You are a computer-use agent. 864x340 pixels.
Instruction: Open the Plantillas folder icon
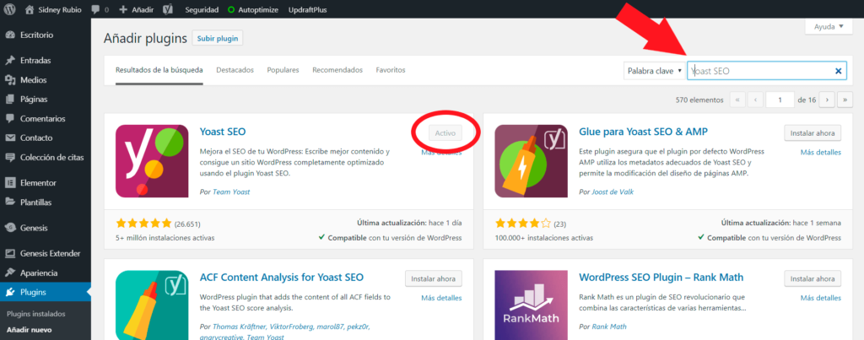10,202
